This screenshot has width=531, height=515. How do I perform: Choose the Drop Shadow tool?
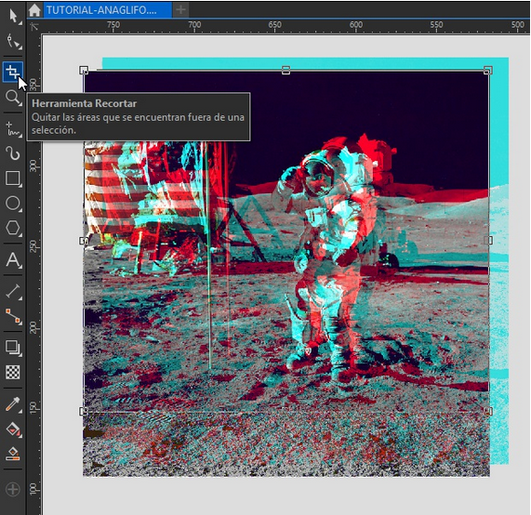[13, 348]
